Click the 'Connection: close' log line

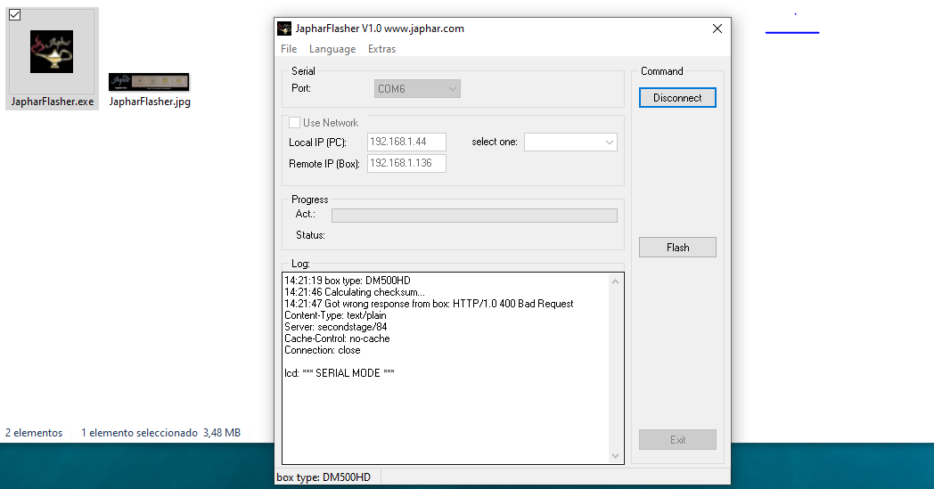click(x=323, y=350)
